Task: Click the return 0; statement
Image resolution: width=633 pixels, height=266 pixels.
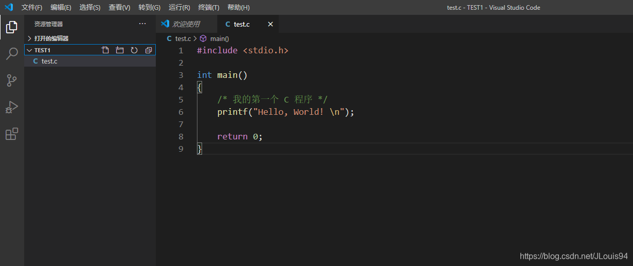Action: (240, 137)
